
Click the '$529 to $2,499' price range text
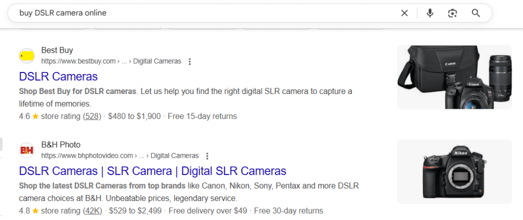(x=135, y=211)
